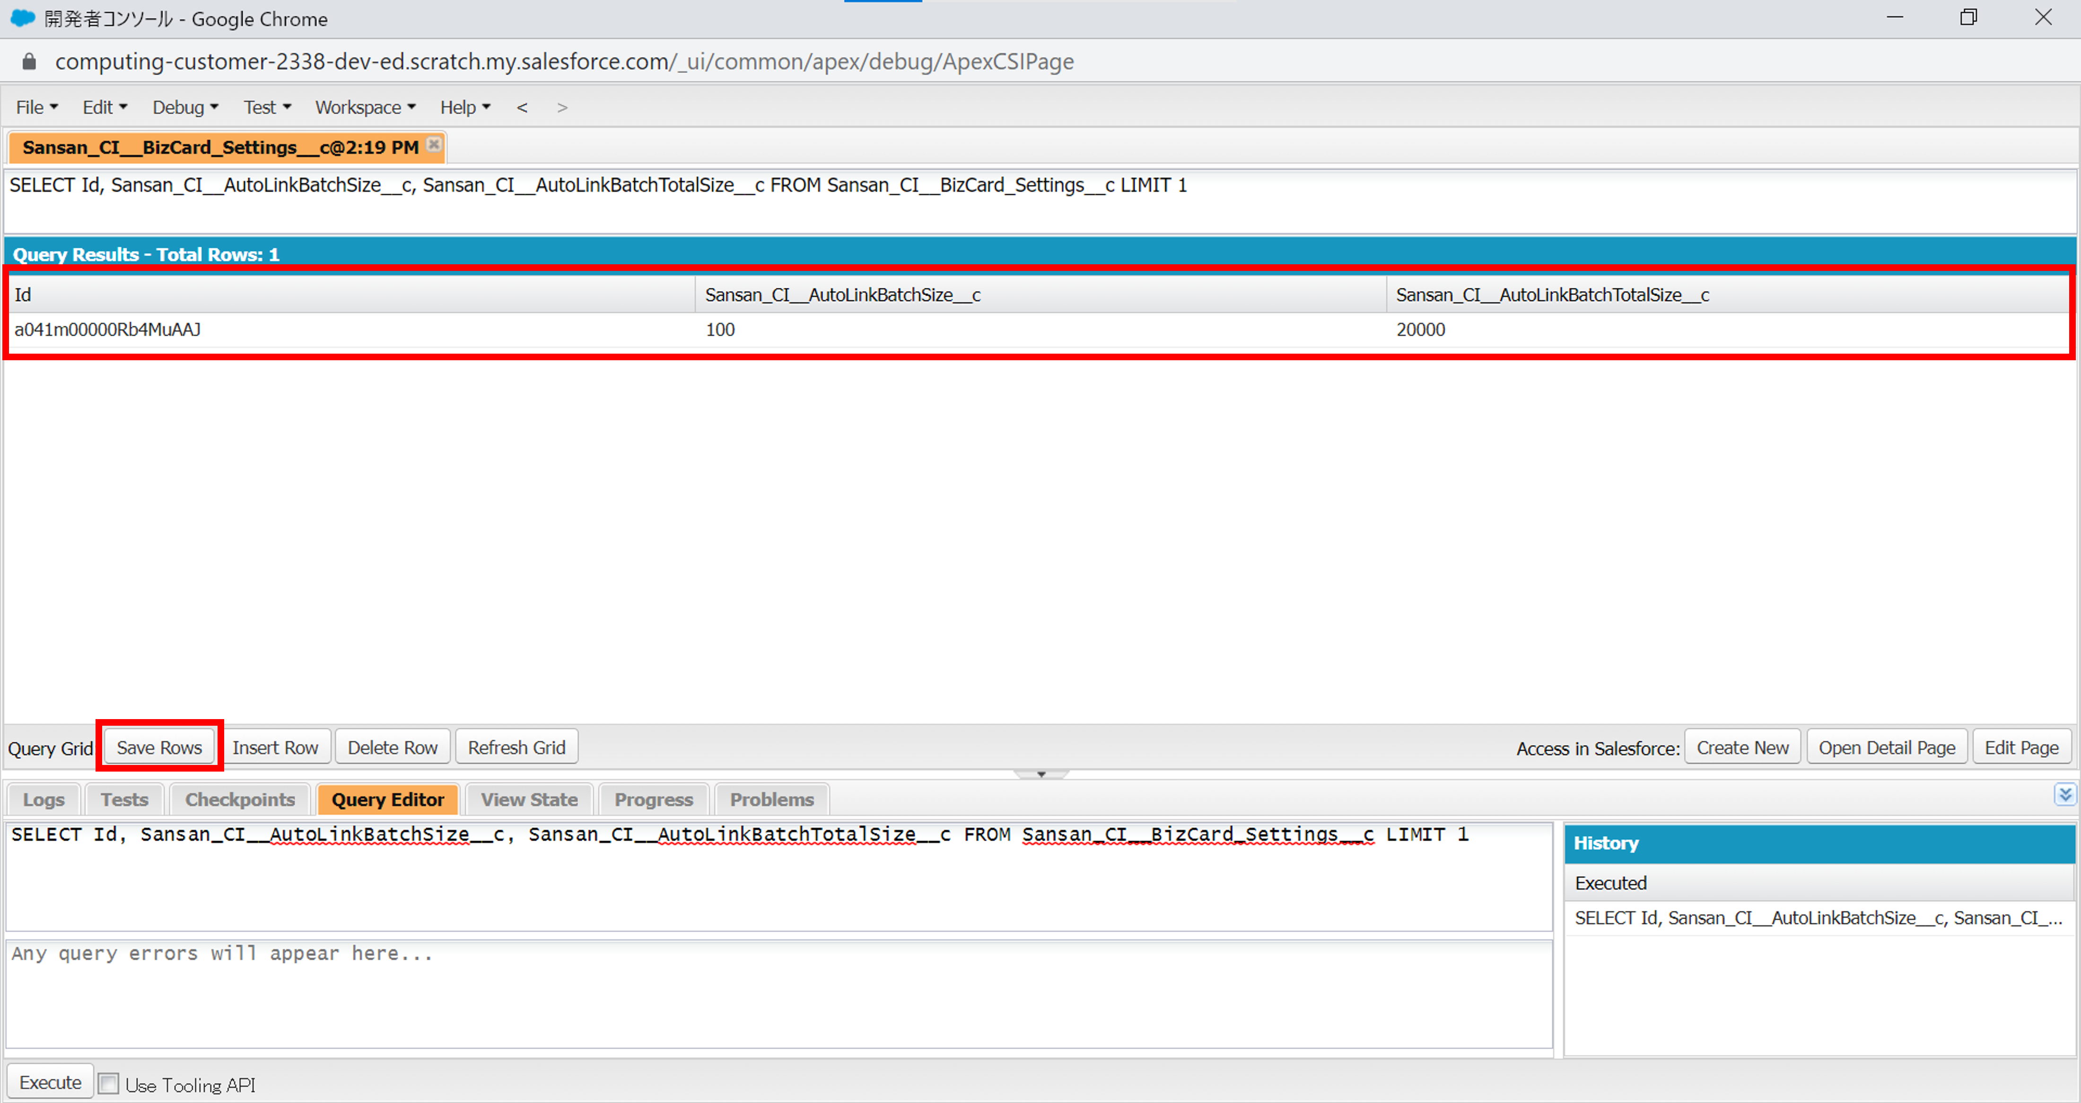Click the executed query in History
The height and width of the screenshot is (1103, 2081).
click(x=1818, y=918)
